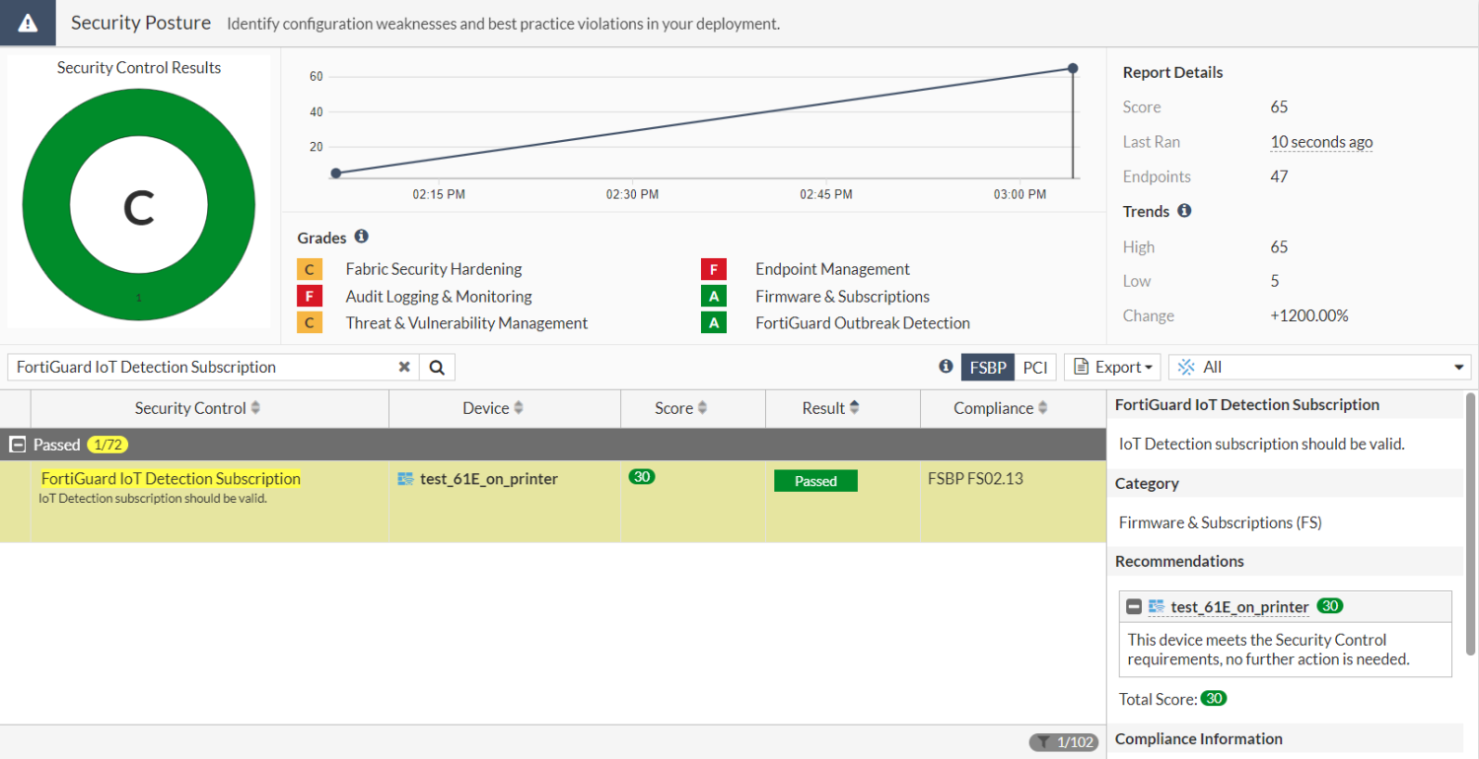Click the 'Firmware & Subscriptions (FS)' category value
Viewport: 1479px width, 759px height.
1220,522
